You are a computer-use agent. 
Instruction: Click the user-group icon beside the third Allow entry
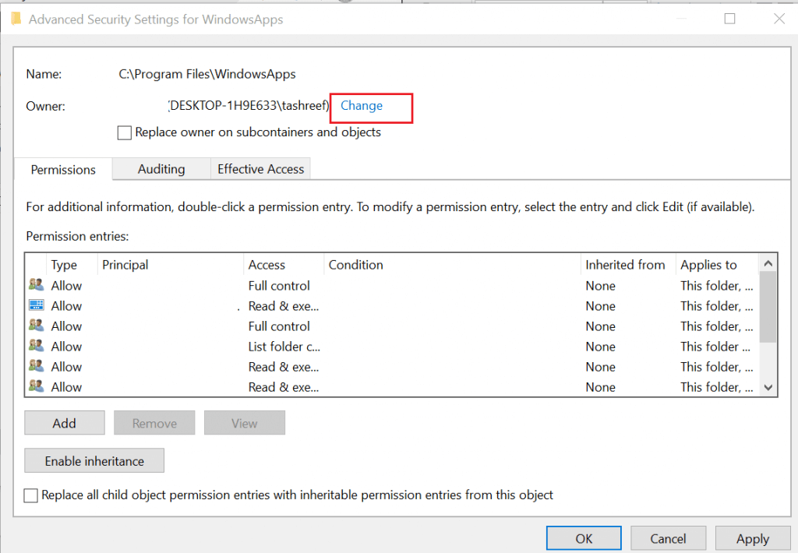(36, 326)
